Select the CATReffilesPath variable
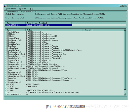This screenshot has height=111, width=132. click(x=12, y=44)
